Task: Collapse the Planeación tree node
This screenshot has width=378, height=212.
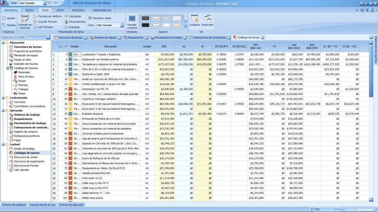Action: [3, 43]
